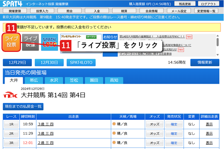The height and width of the screenshot is (149, 224).
Task: Open the 1R 3歳 entry list link
Action: [46, 124]
